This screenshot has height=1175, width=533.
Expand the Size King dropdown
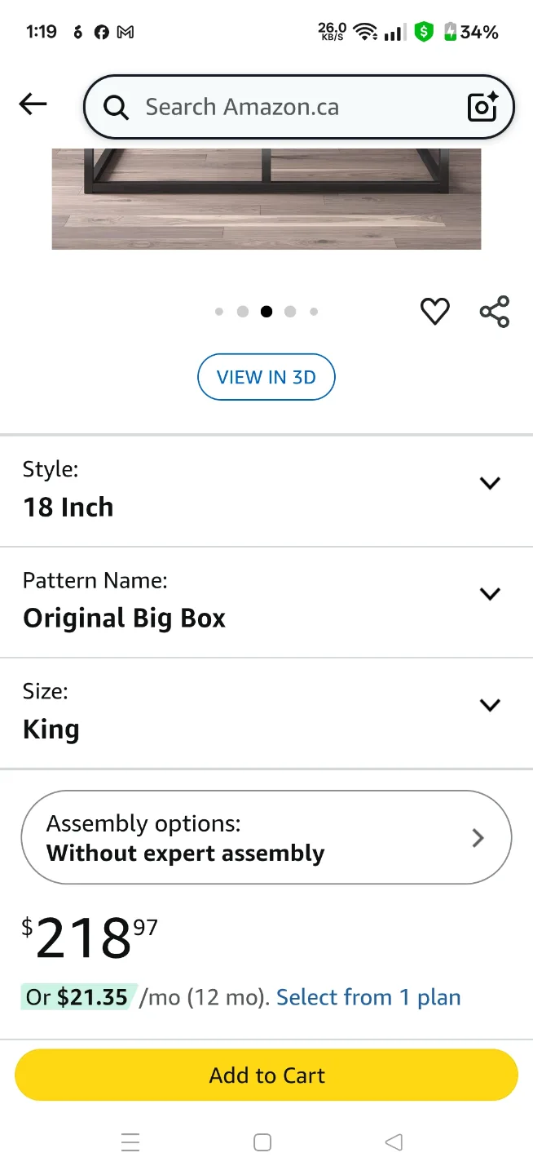coord(490,705)
